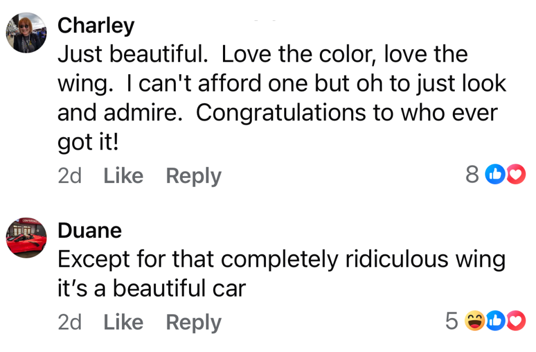The width and height of the screenshot is (536, 352).
Task: Click heart reaction icon on Charley's comment
Action: [x=516, y=175]
